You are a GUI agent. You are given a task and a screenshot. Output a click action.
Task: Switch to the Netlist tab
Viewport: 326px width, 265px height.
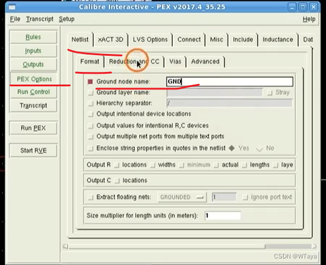pos(80,40)
